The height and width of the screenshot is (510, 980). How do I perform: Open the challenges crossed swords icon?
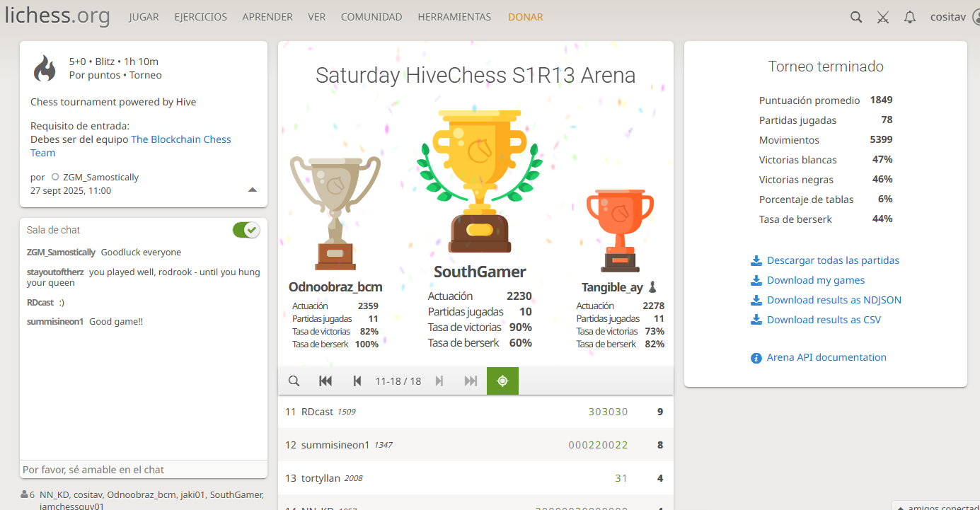point(883,18)
